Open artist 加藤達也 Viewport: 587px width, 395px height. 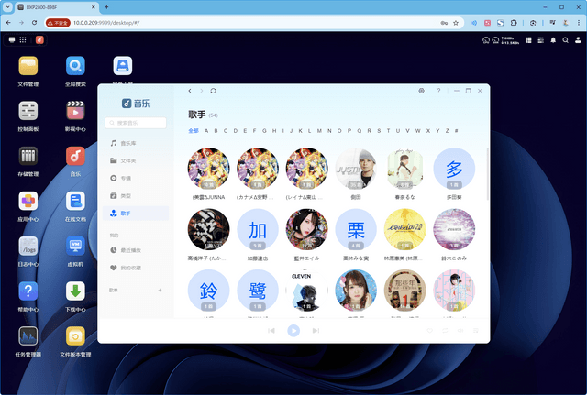coord(258,230)
